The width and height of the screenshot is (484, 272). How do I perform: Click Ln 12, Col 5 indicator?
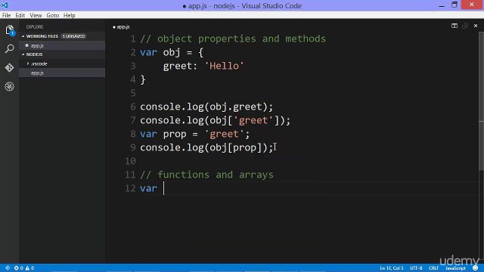click(392, 268)
